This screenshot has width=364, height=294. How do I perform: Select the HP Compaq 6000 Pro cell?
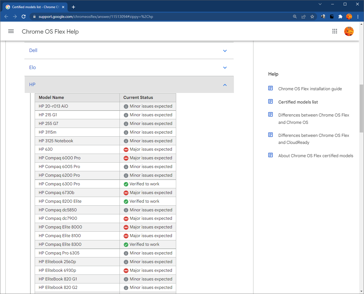pos(77,158)
